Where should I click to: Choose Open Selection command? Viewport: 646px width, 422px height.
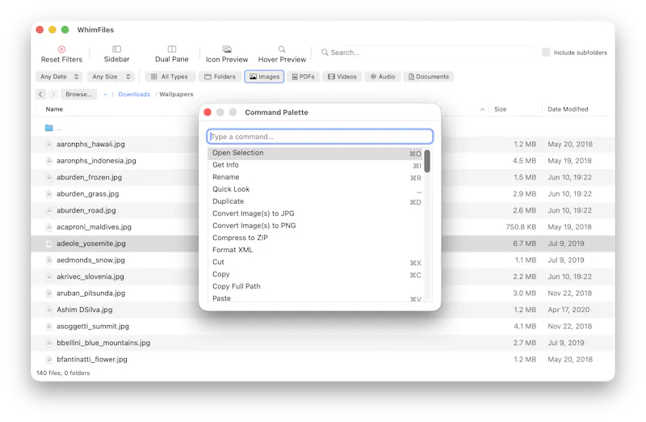pyautogui.click(x=316, y=153)
